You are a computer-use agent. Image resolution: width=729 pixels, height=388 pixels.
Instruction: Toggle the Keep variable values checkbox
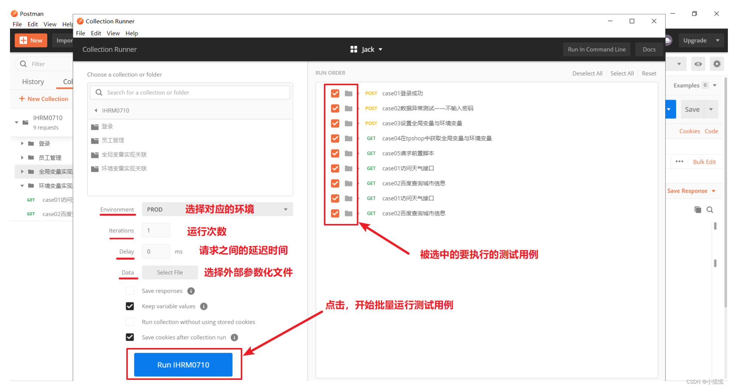(x=130, y=306)
